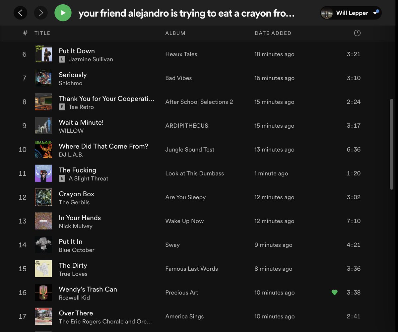Open artist True Loves
This screenshot has height=332, width=398.
[x=73, y=274]
